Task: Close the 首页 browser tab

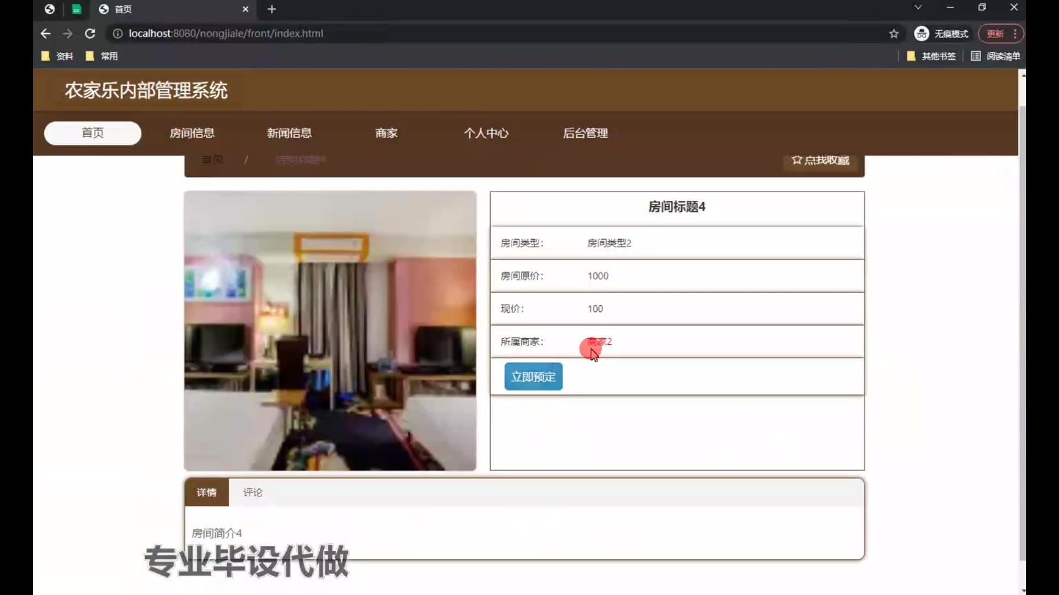Action: [245, 9]
